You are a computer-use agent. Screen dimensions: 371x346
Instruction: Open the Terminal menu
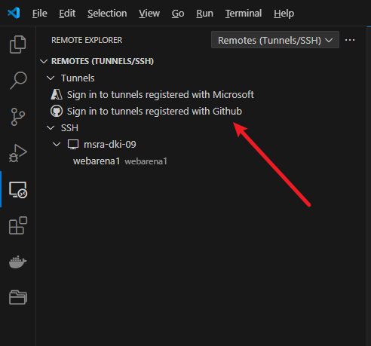(x=244, y=14)
